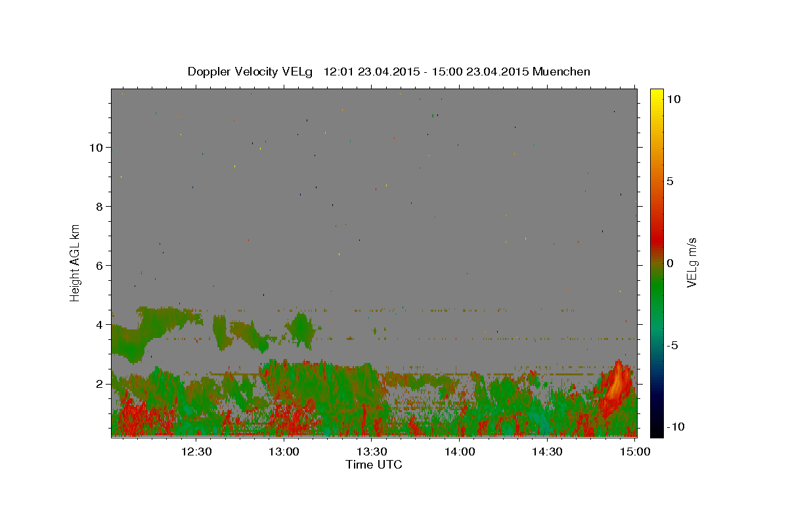This screenshot has height=525, width=788.
Task: Click the colorbar tick label 5
Action: [670, 181]
